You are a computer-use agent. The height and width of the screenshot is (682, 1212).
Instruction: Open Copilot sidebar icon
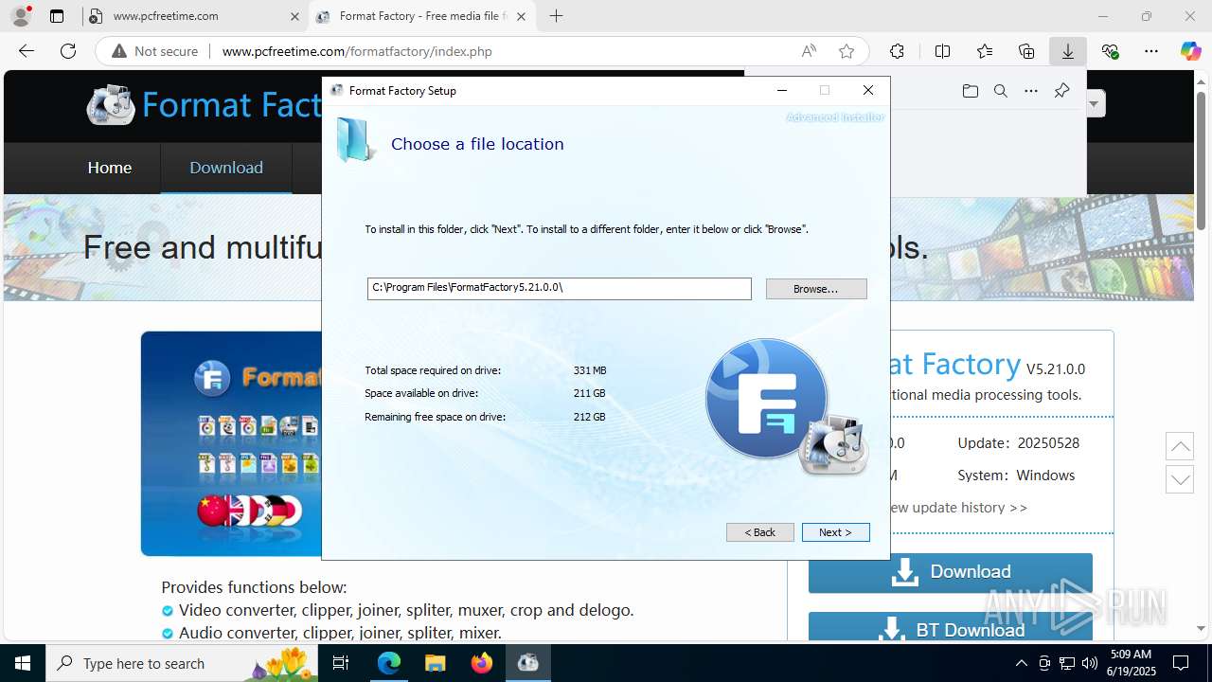(x=1190, y=51)
